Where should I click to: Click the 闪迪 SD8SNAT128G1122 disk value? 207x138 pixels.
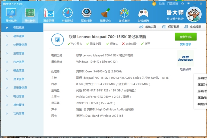pyautogui.click(x=106, y=90)
